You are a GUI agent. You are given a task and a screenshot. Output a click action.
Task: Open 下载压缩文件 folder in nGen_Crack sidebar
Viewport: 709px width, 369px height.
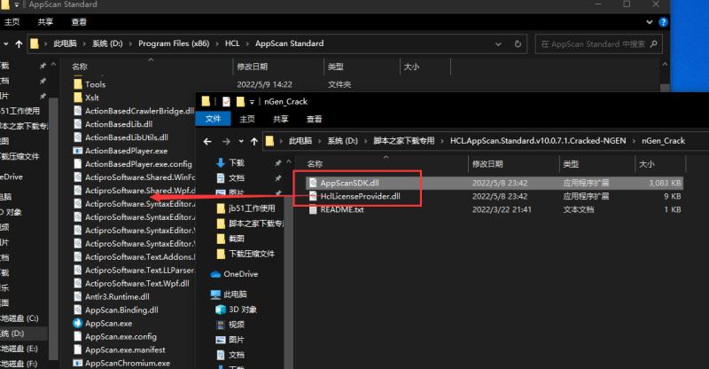point(252,254)
